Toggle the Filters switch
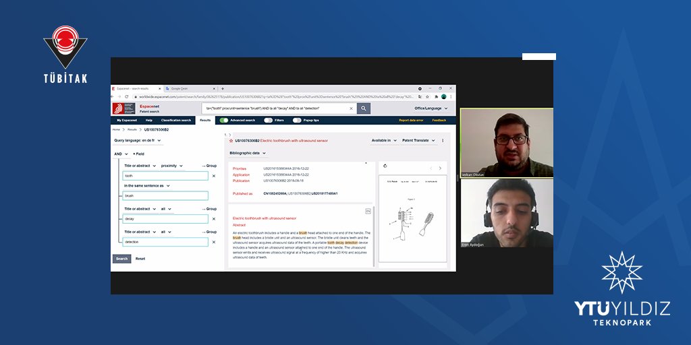691x345 pixels. [268, 120]
